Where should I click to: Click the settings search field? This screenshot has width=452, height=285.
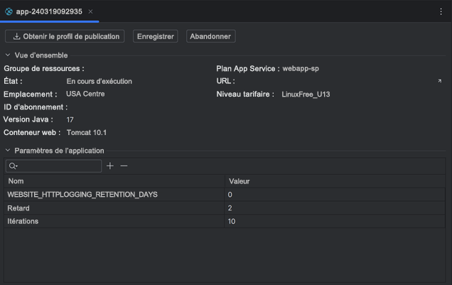coord(53,166)
